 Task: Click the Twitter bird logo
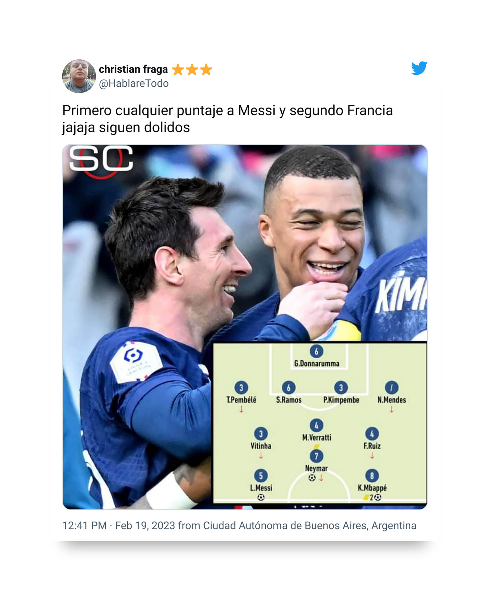pyautogui.click(x=419, y=68)
